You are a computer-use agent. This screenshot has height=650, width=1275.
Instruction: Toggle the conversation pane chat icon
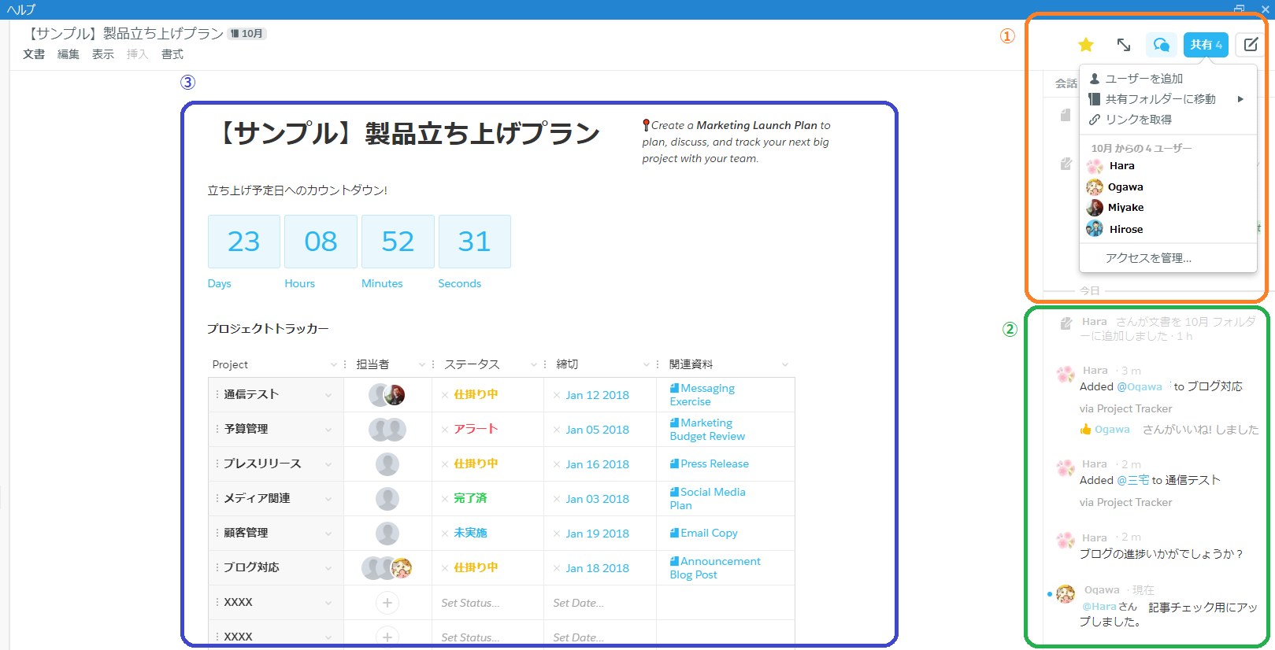(1161, 45)
